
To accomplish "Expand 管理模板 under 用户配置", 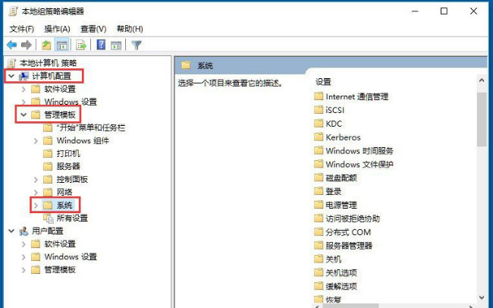I will [x=24, y=270].
